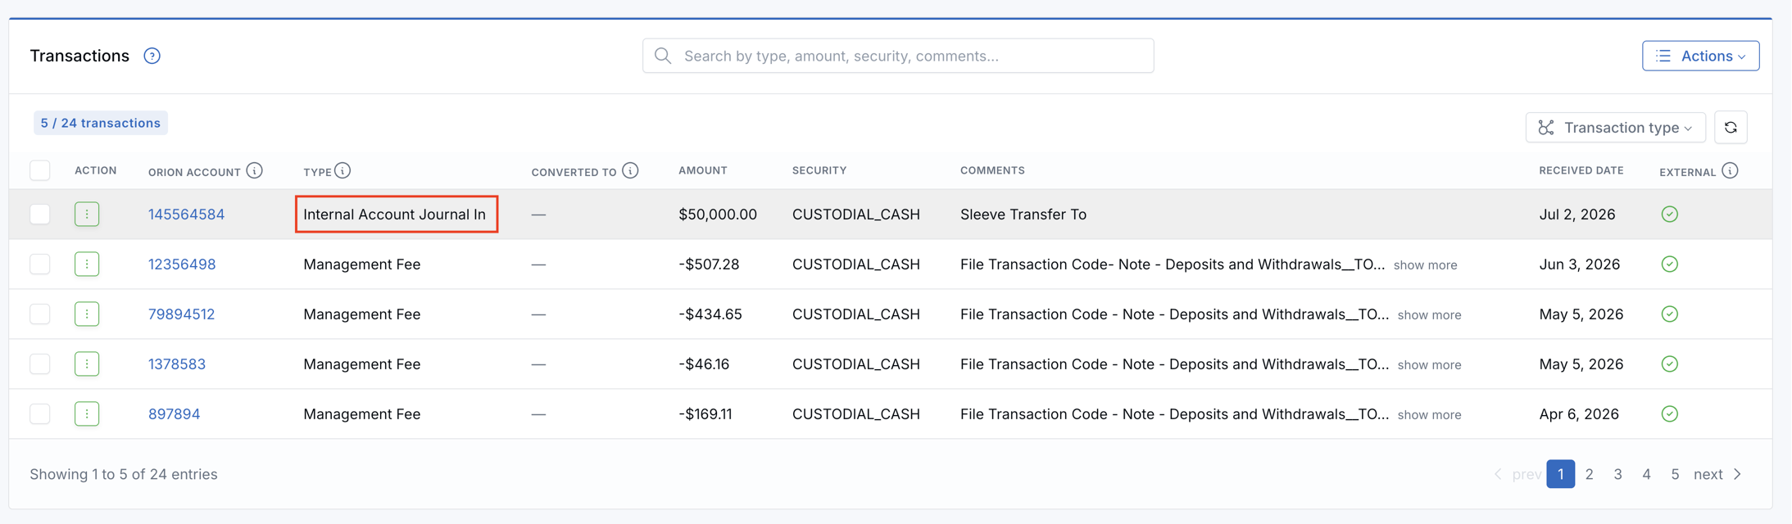Open Orion account 145564584 link
Viewport: 1792px width, 524px height.
186,215
